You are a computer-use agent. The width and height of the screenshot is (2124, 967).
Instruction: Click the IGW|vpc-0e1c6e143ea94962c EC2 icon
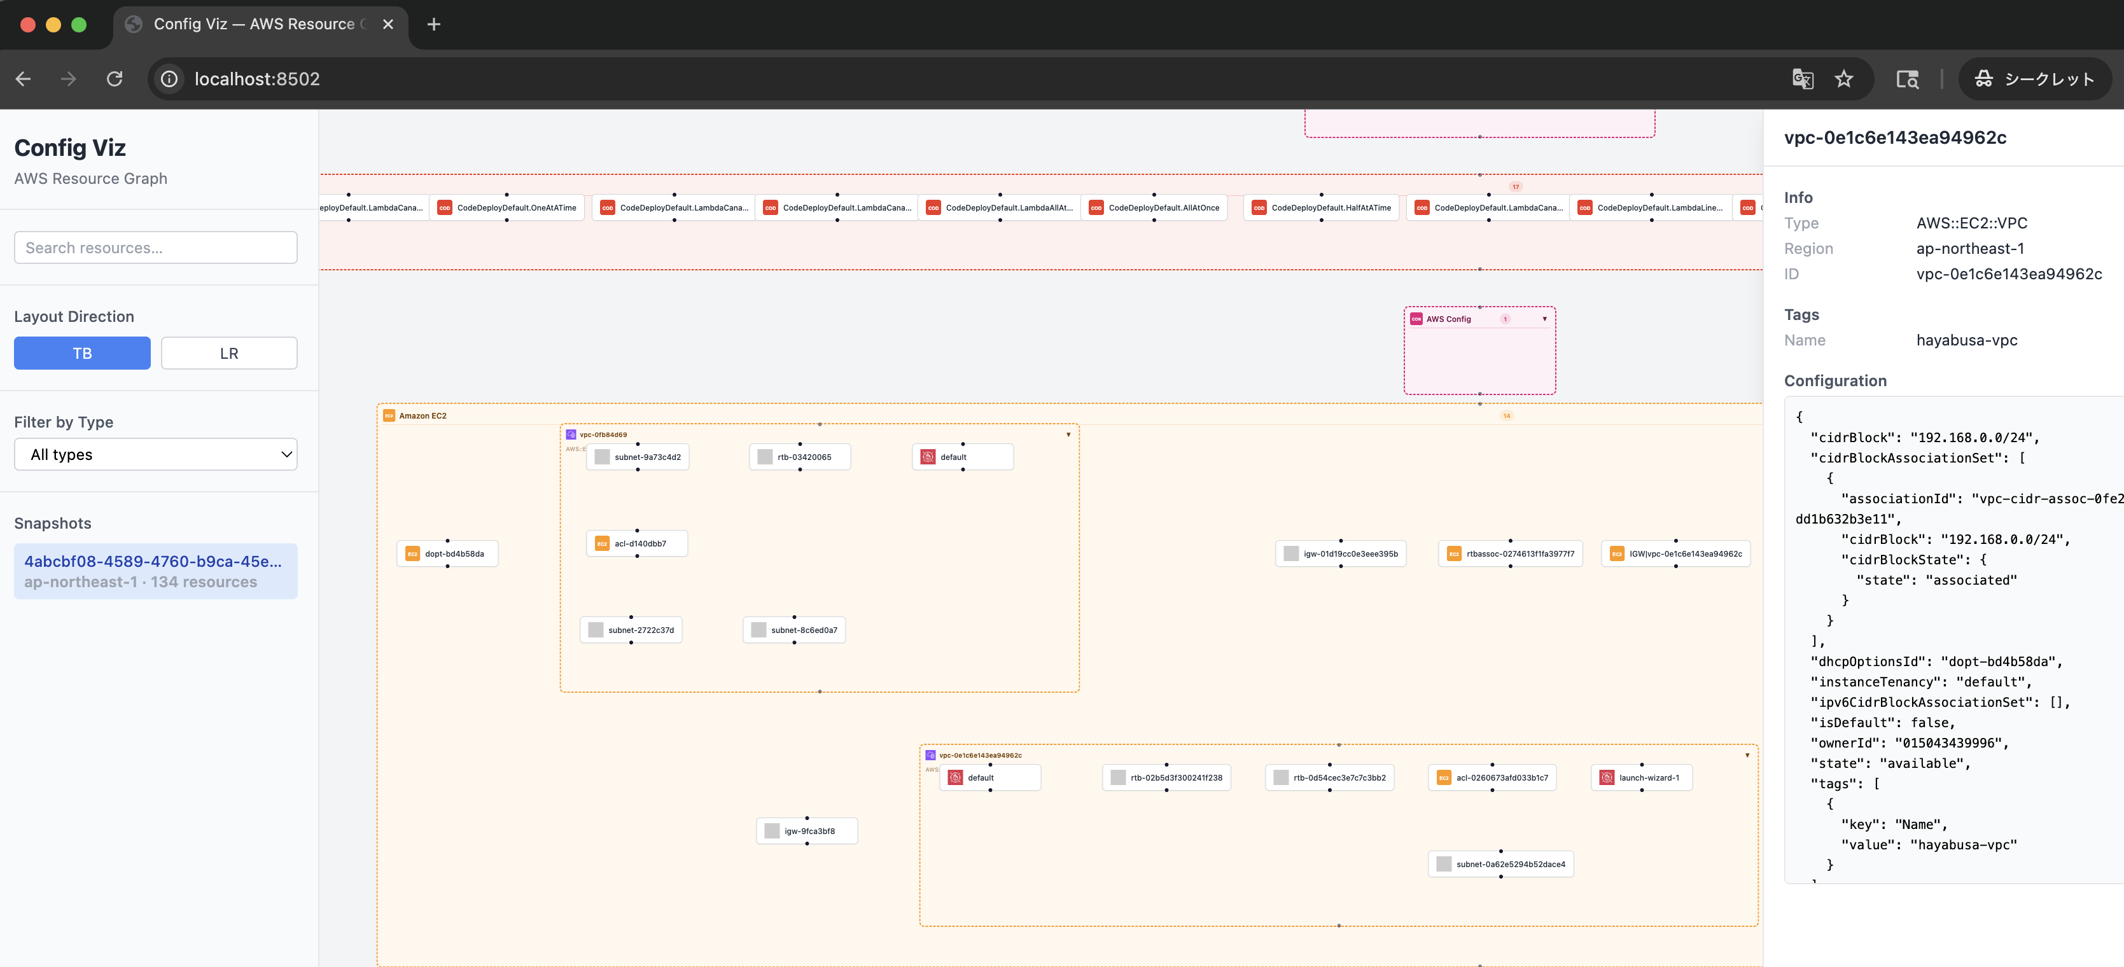coord(1617,554)
